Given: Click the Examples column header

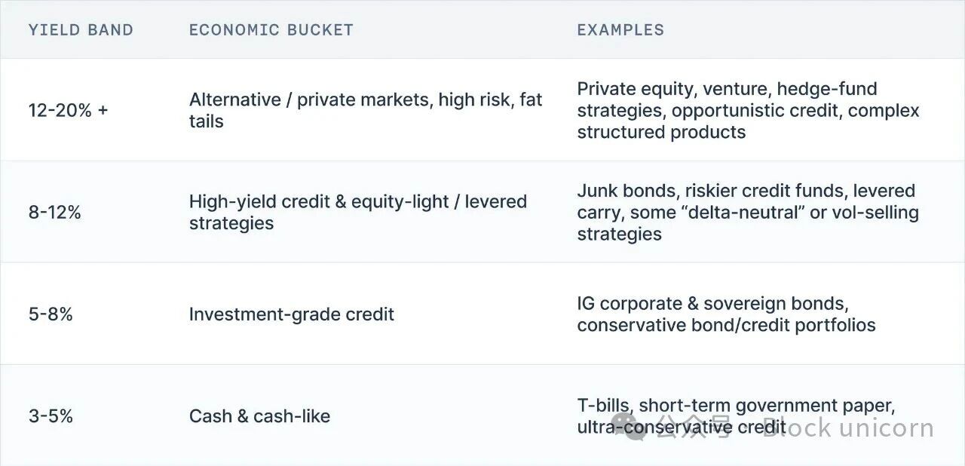Looking at the screenshot, I should [620, 30].
